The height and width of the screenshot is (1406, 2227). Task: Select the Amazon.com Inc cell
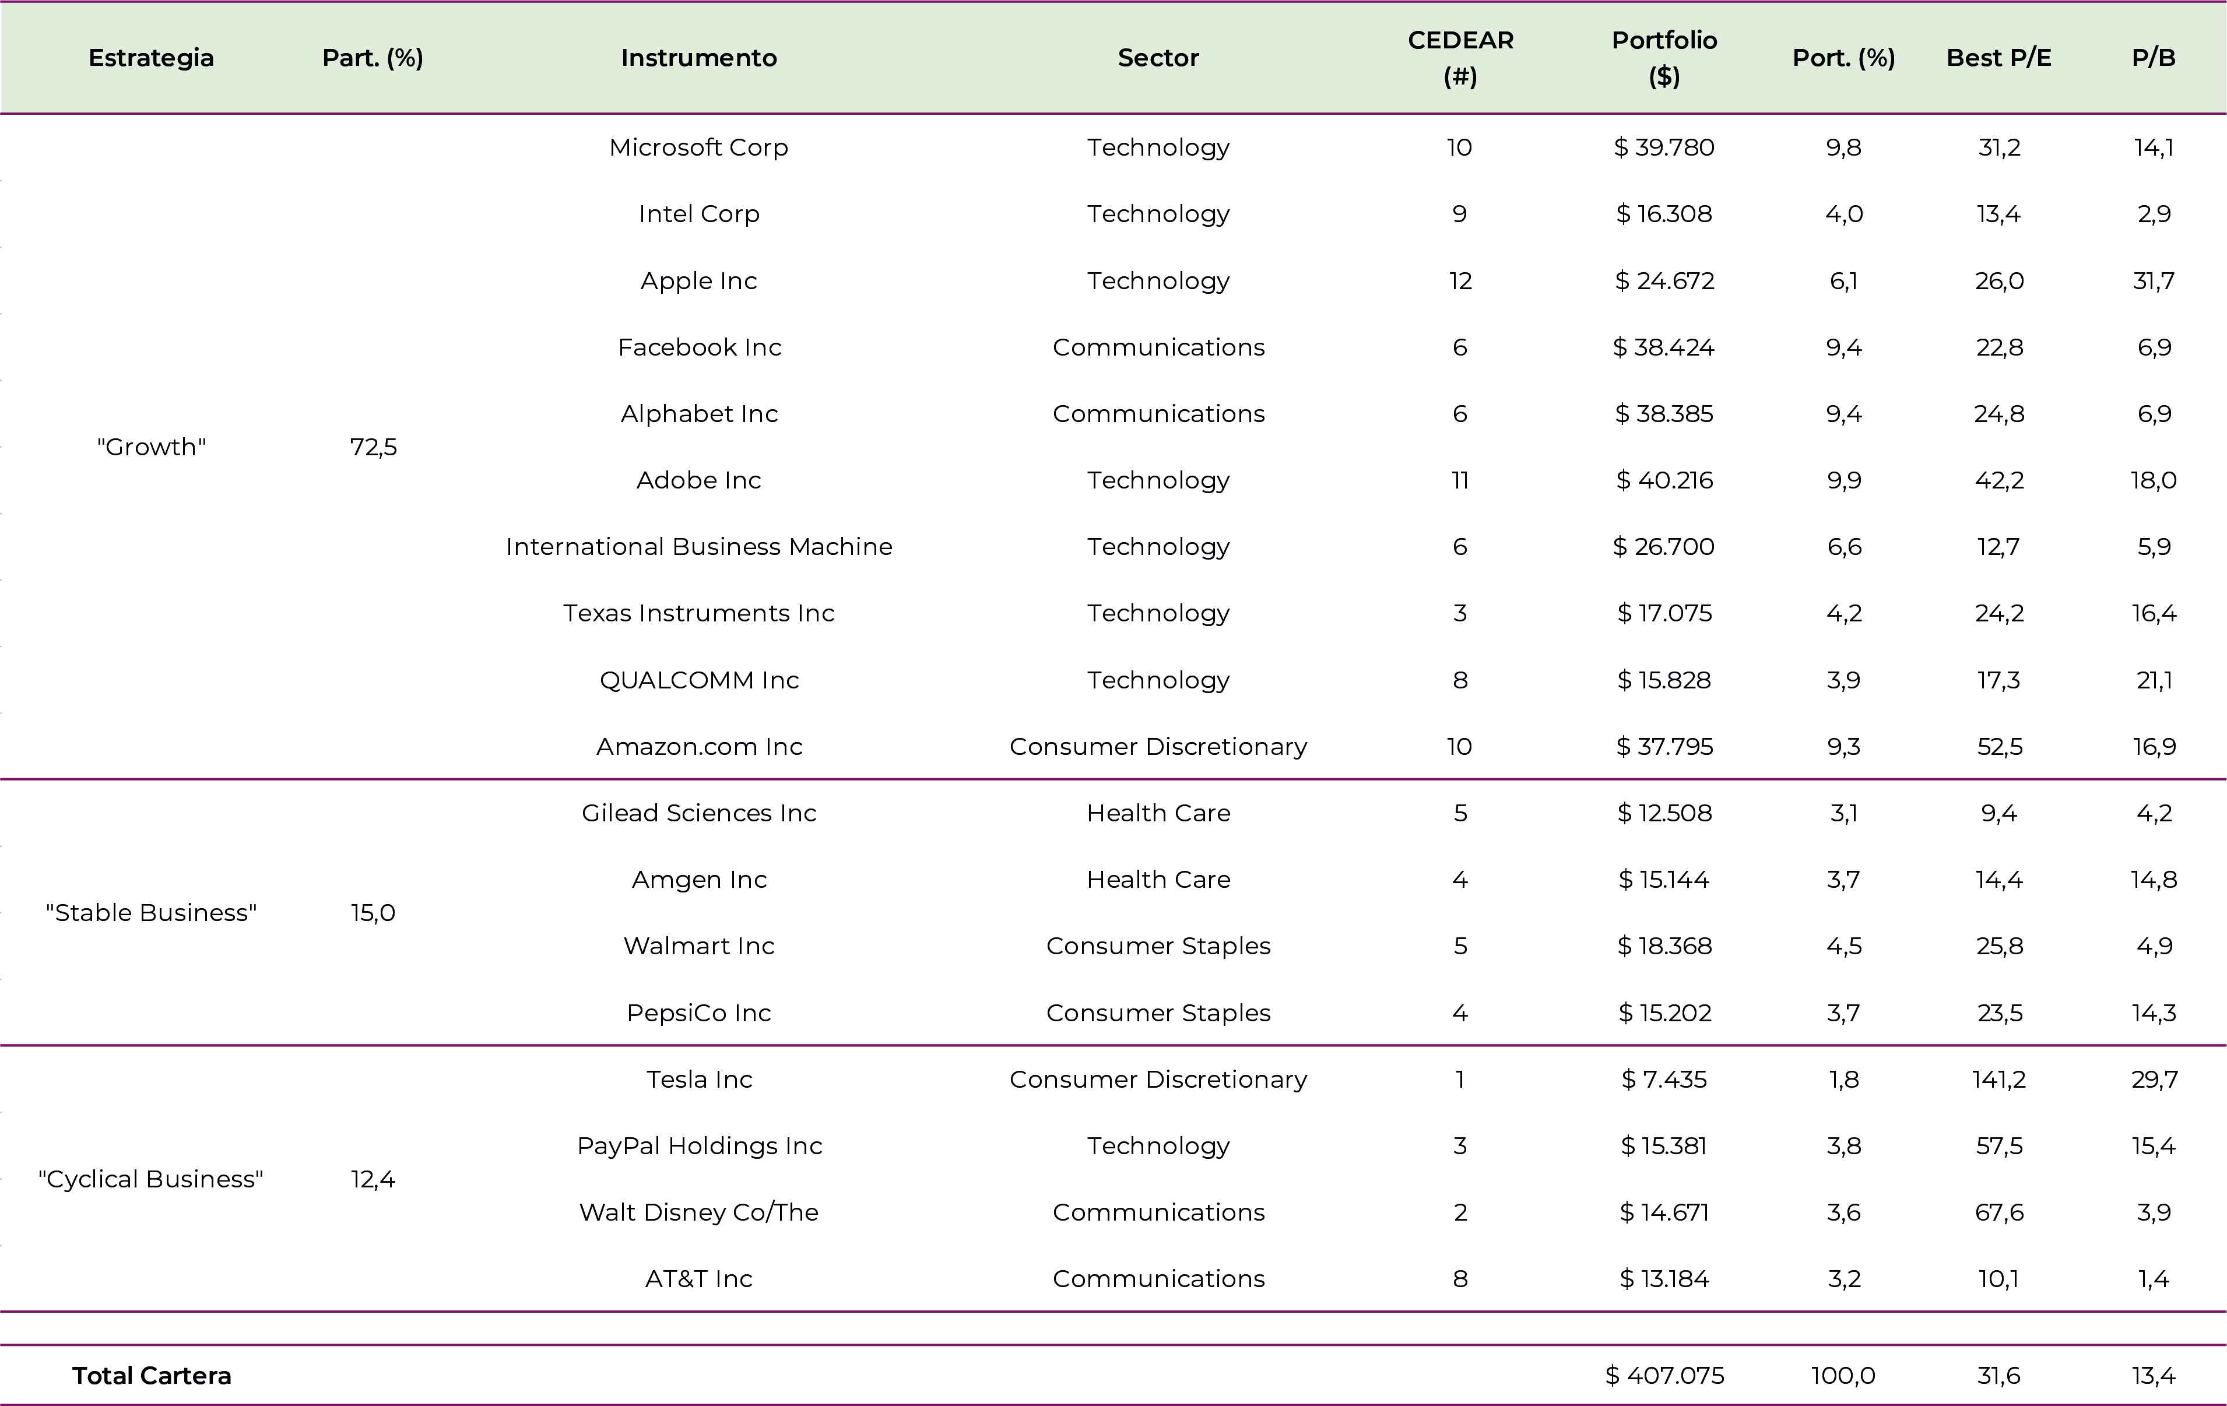698,747
